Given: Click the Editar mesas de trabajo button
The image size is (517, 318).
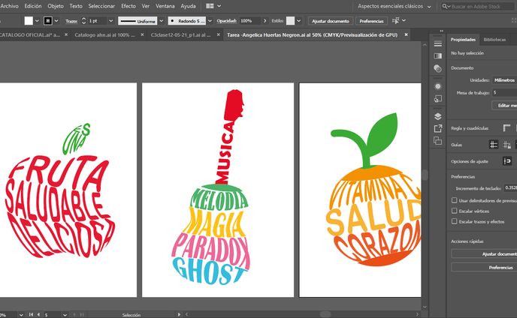Looking at the screenshot, I should [x=505, y=105].
